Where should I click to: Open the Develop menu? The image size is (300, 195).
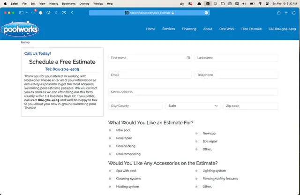point(84,4)
